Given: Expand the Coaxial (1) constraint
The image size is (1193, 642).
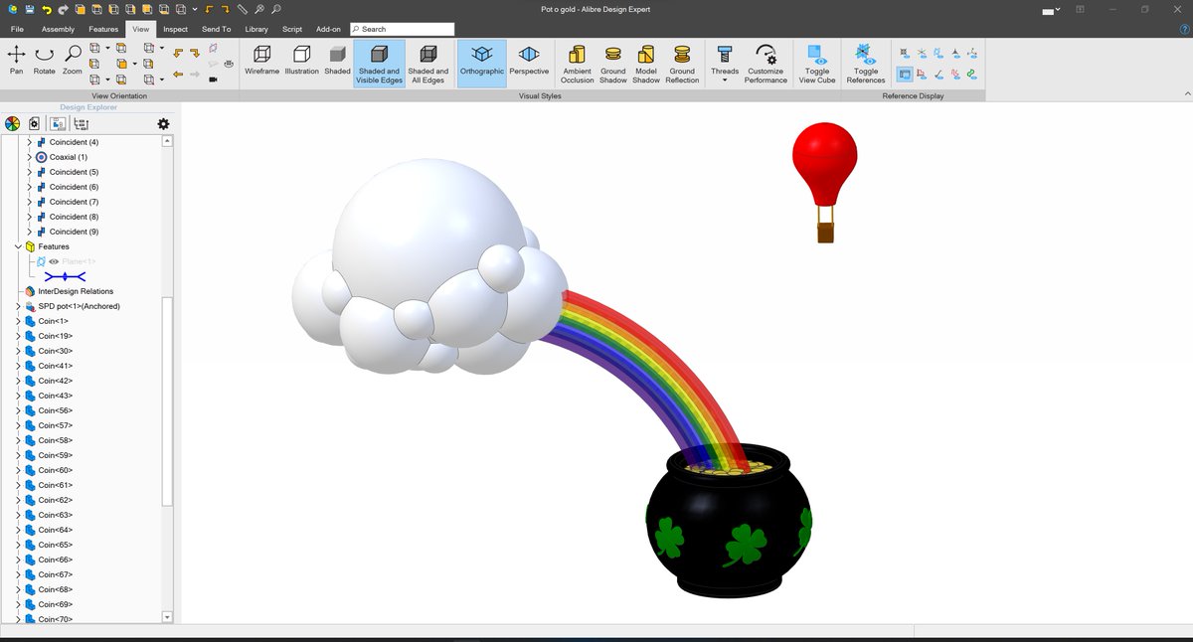Looking at the screenshot, I should tap(29, 157).
